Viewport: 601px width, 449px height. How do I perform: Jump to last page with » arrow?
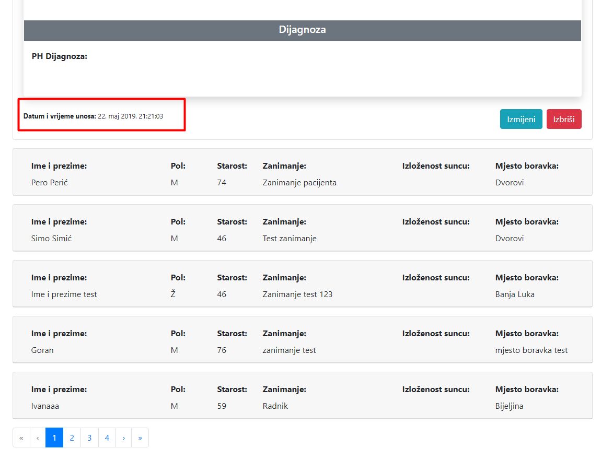(140, 438)
